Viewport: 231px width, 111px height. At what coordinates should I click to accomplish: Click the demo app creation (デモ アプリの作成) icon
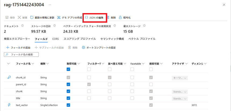[59, 18]
